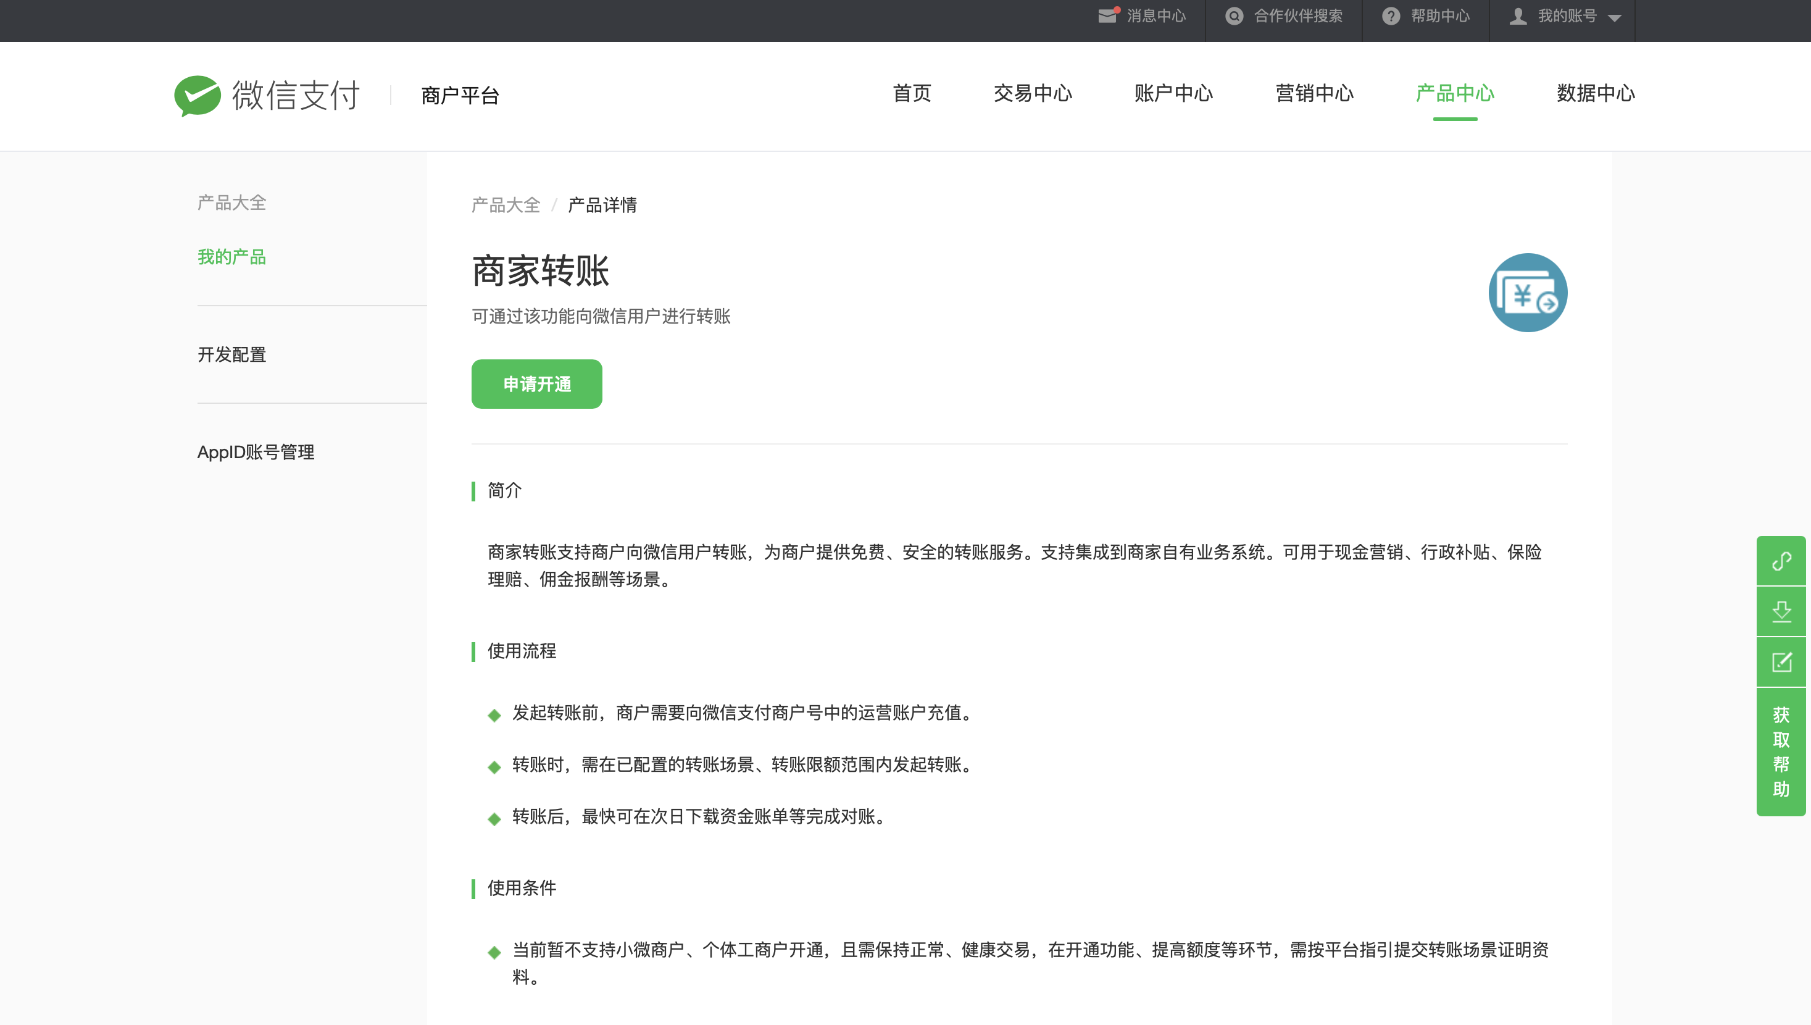Open the 账户中心 navigation tab
The width and height of the screenshot is (1811, 1025).
(1173, 93)
